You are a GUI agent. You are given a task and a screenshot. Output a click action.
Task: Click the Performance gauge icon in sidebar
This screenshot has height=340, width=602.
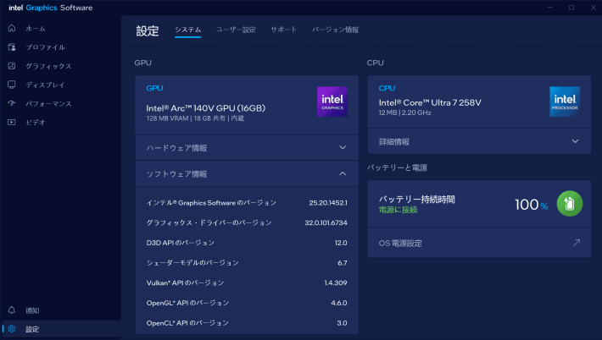pyautogui.click(x=12, y=103)
